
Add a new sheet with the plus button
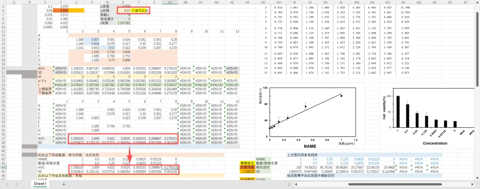click(x=64, y=184)
